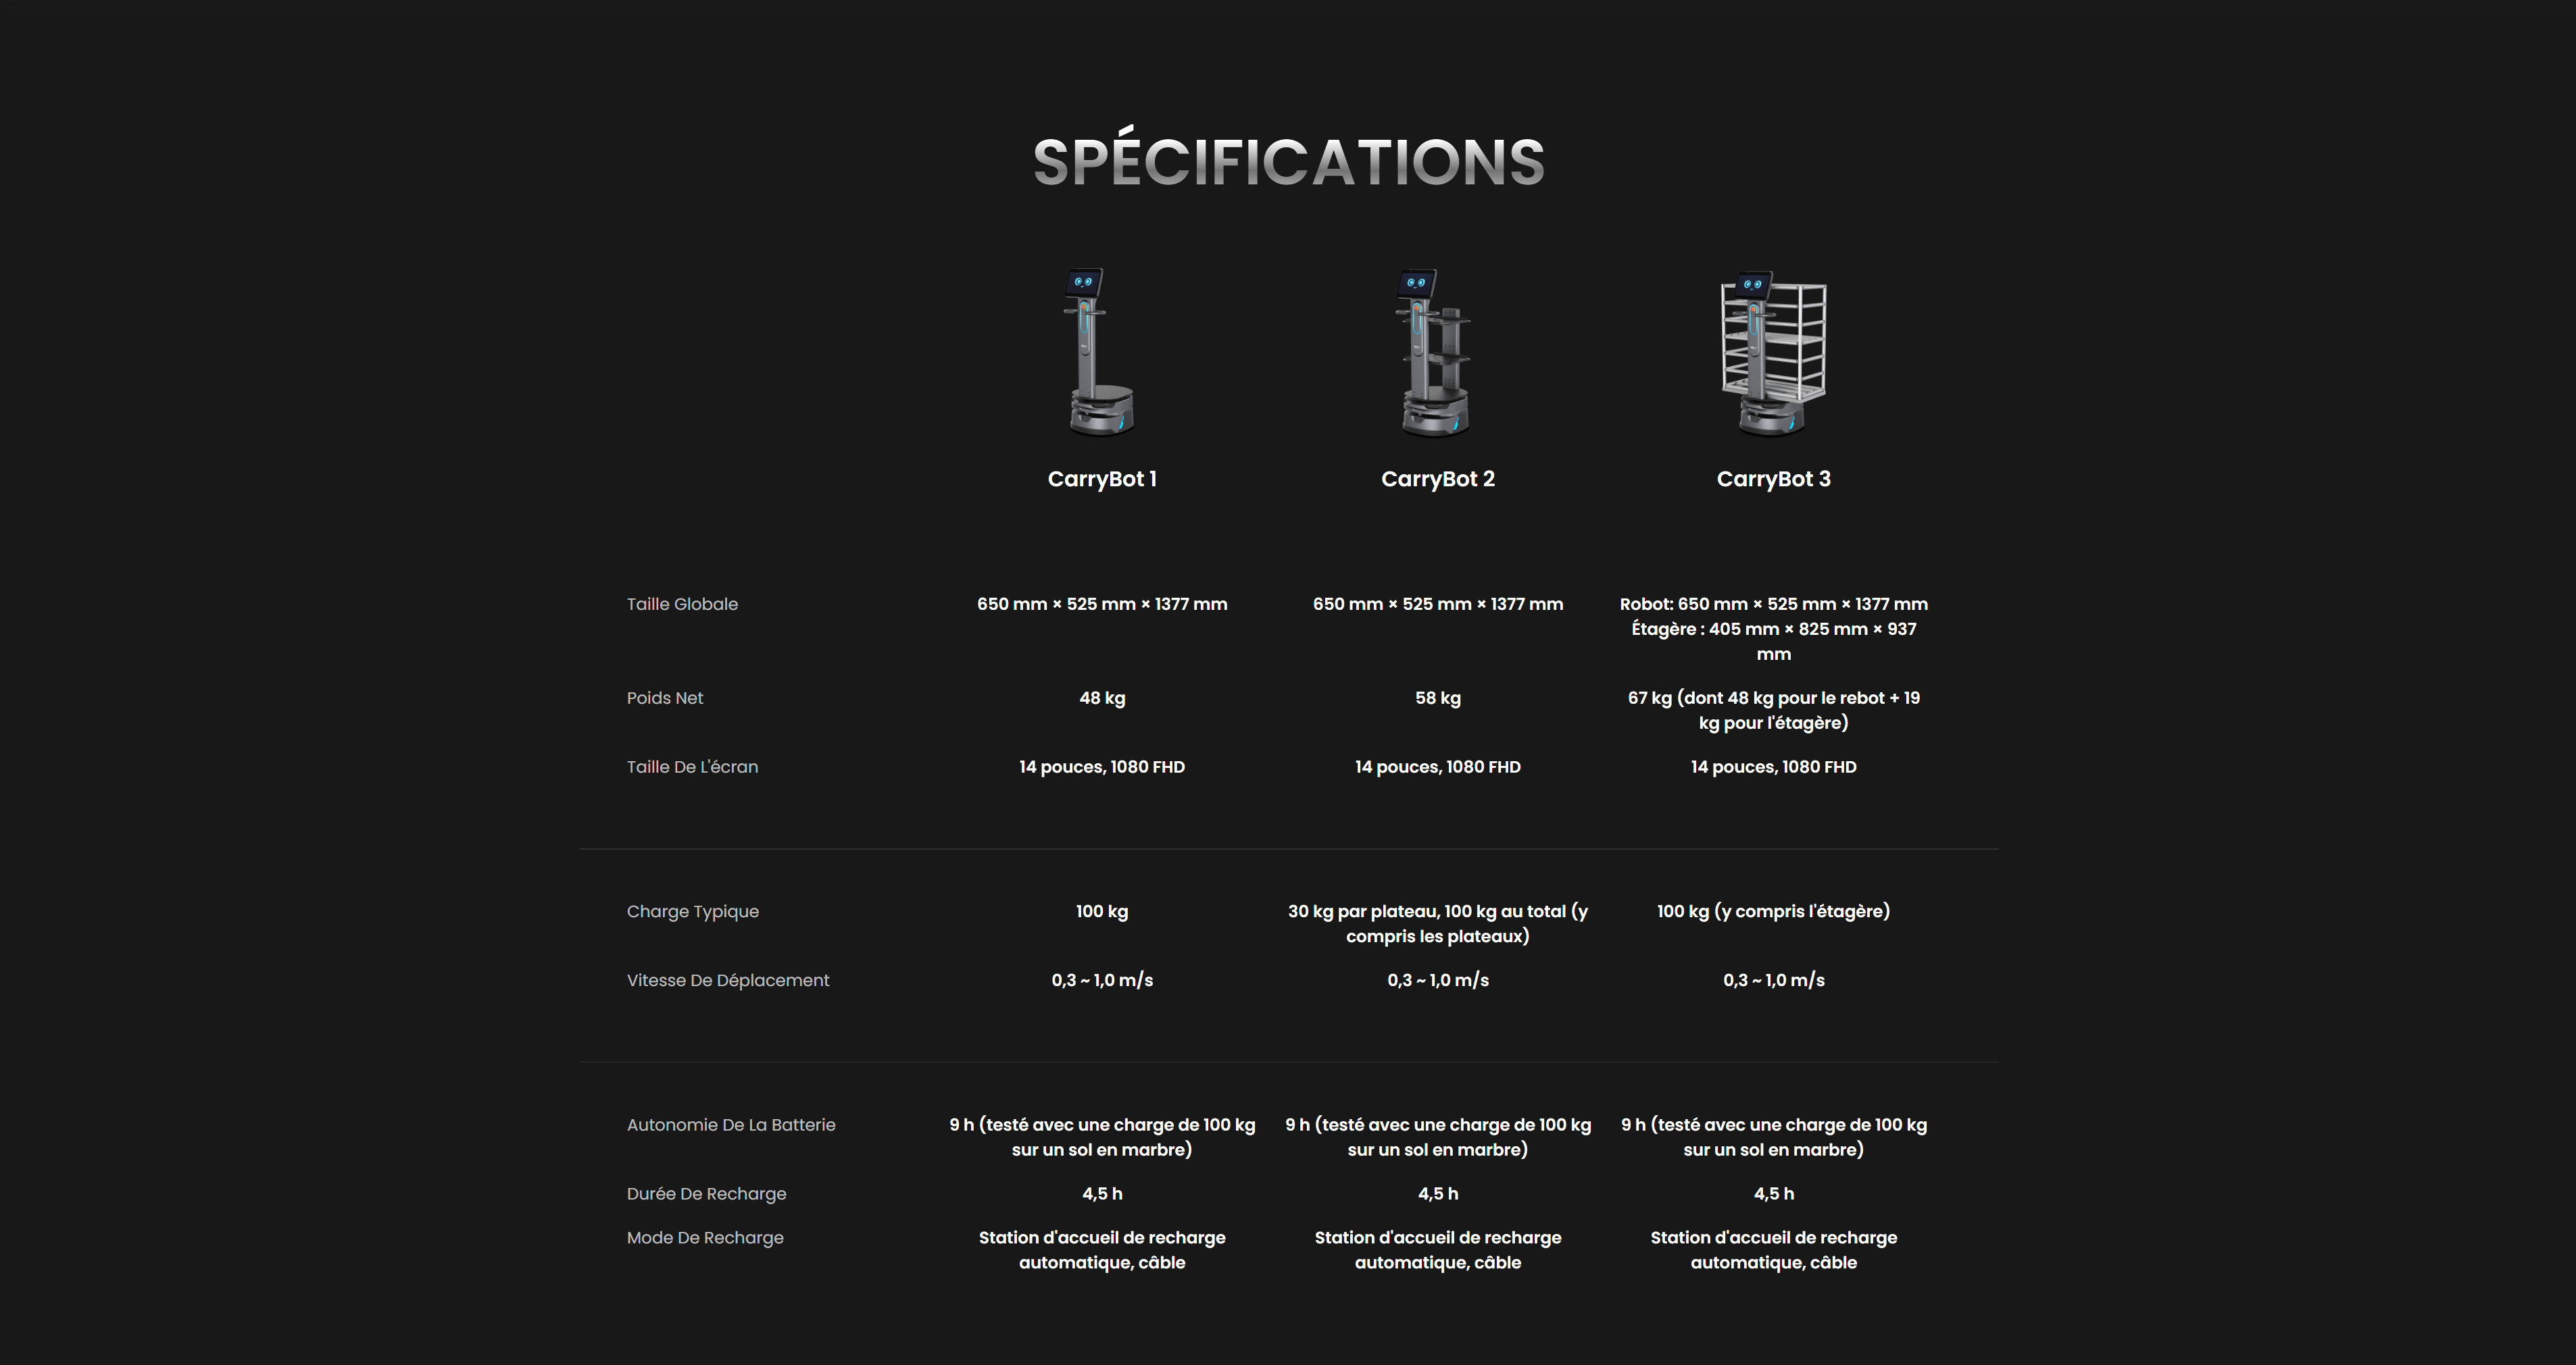Click the Autonomie De La Batterie label
The image size is (2576, 1365).
731,1124
